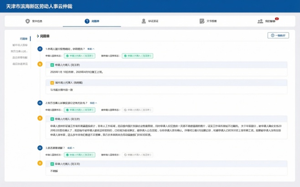Click the green check icon in question 3 applicant tag
300x187 pixels.
click(x=67, y=155)
